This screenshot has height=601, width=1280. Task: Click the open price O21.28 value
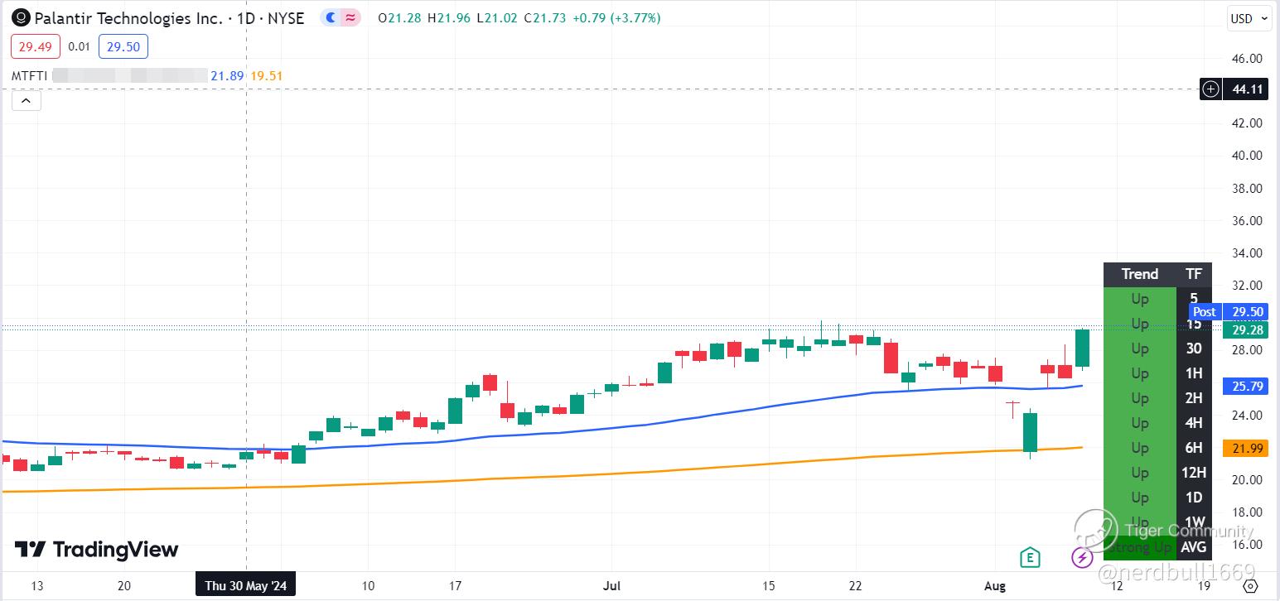pos(399,18)
